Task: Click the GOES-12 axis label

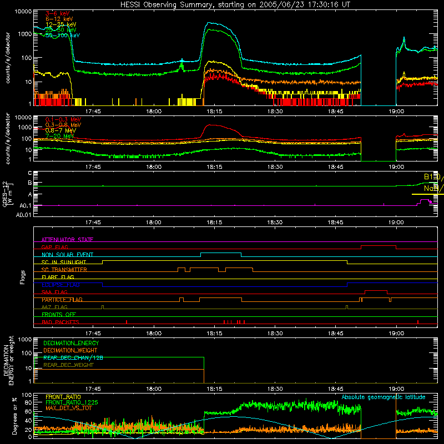Action: point(8,194)
